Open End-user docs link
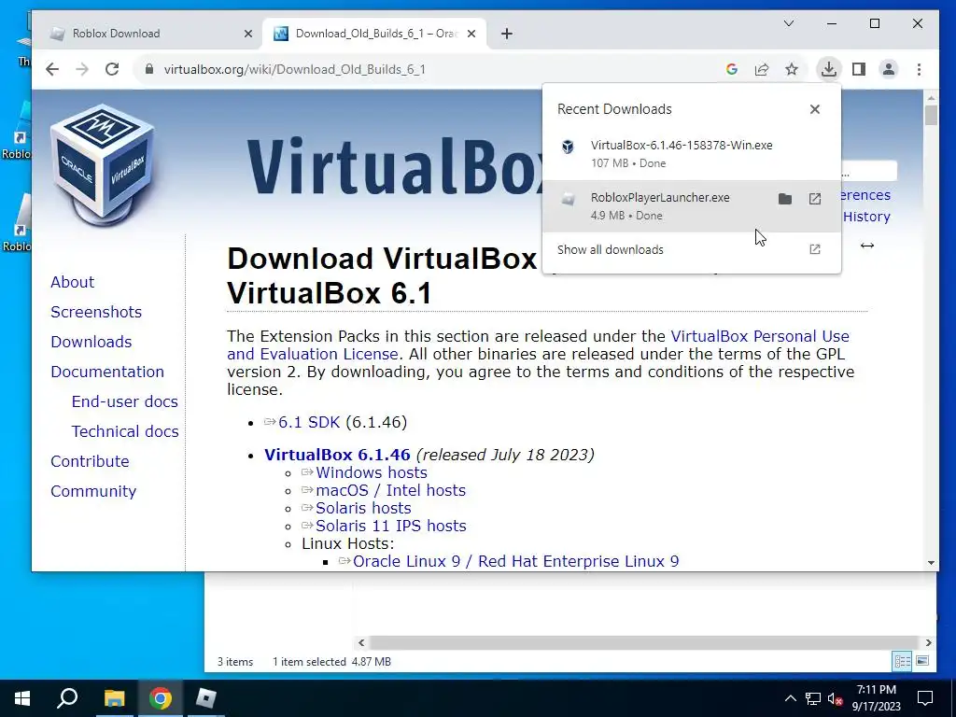 124,401
